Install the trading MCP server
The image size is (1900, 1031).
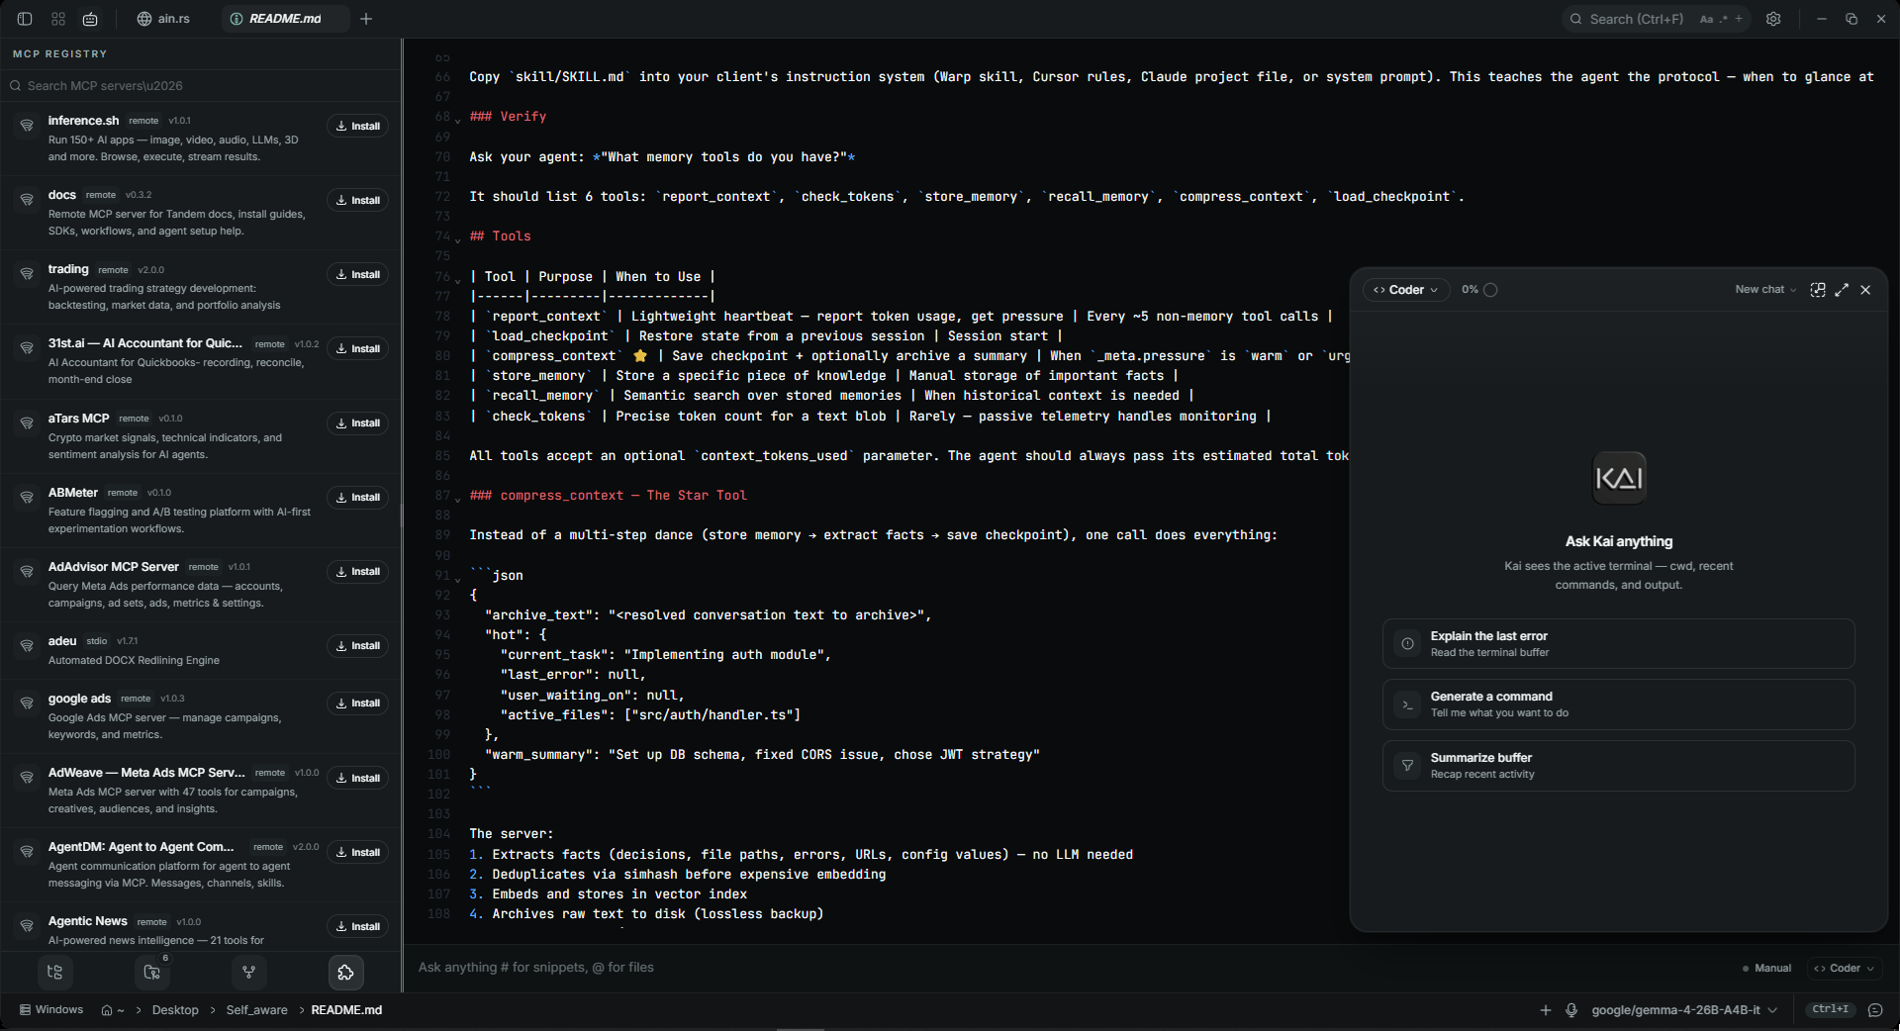(357, 274)
